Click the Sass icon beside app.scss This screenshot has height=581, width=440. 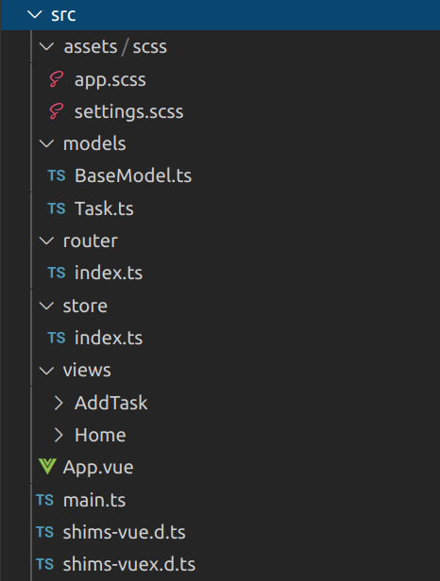(x=57, y=79)
